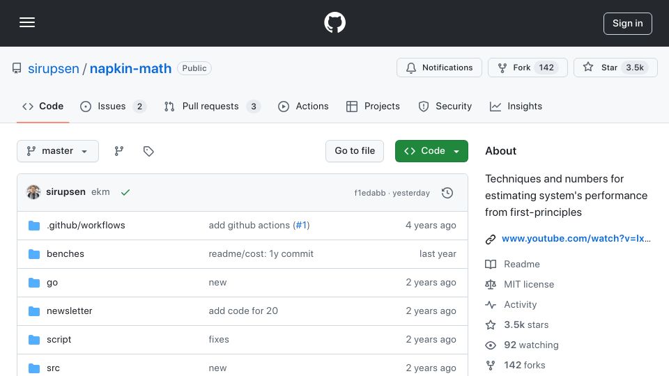
Task: Switch to the Code tab
Action: 43,106
